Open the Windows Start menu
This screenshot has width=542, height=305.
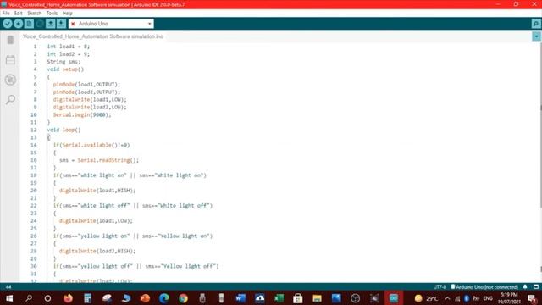[x=9, y=298]
